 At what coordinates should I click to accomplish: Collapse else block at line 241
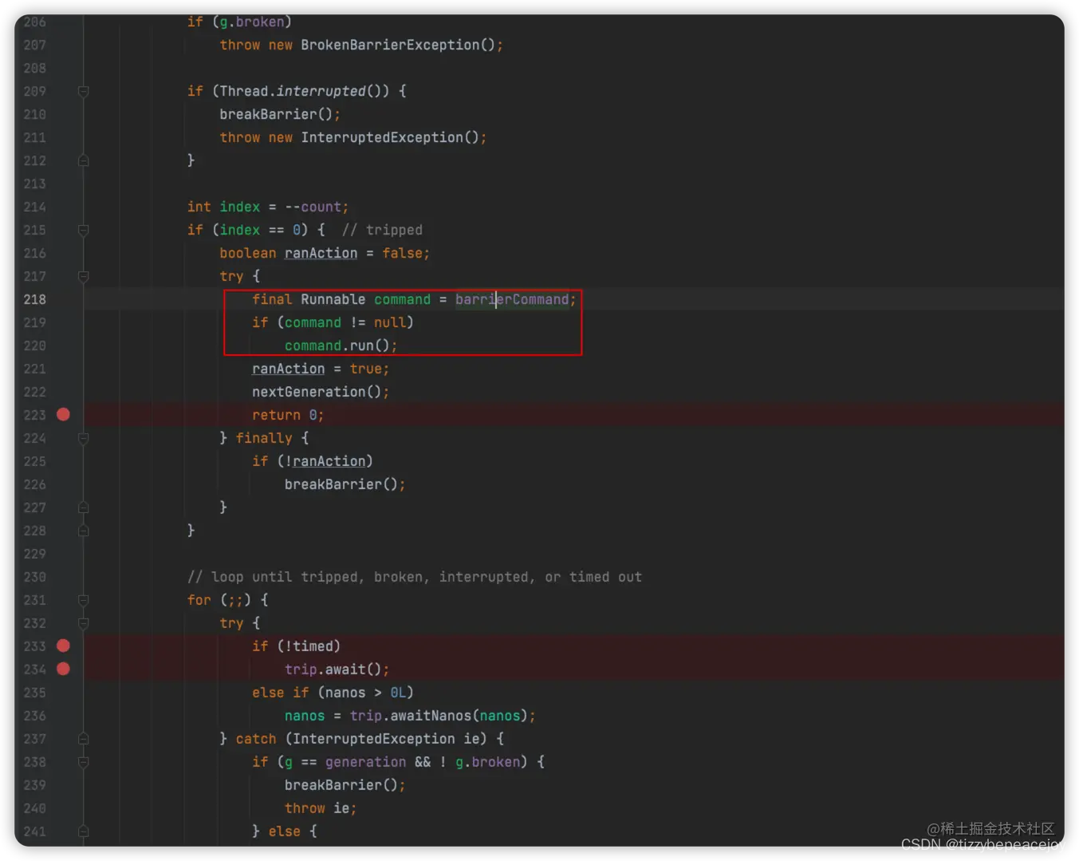click(83, 832)
